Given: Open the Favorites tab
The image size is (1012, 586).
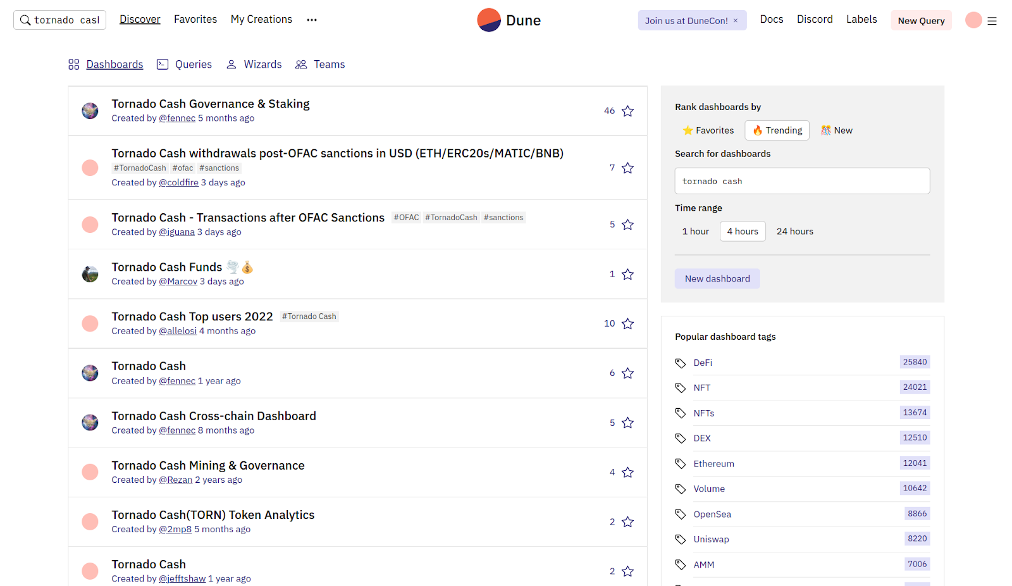Looking at the screenshot, I should 195,20.
